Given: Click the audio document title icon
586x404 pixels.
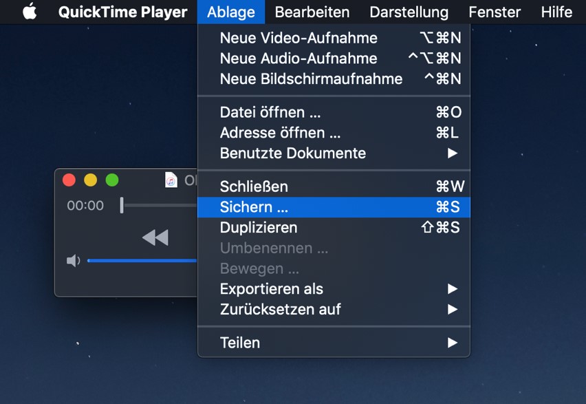Looking at the screenshot, I should (171, 180).
